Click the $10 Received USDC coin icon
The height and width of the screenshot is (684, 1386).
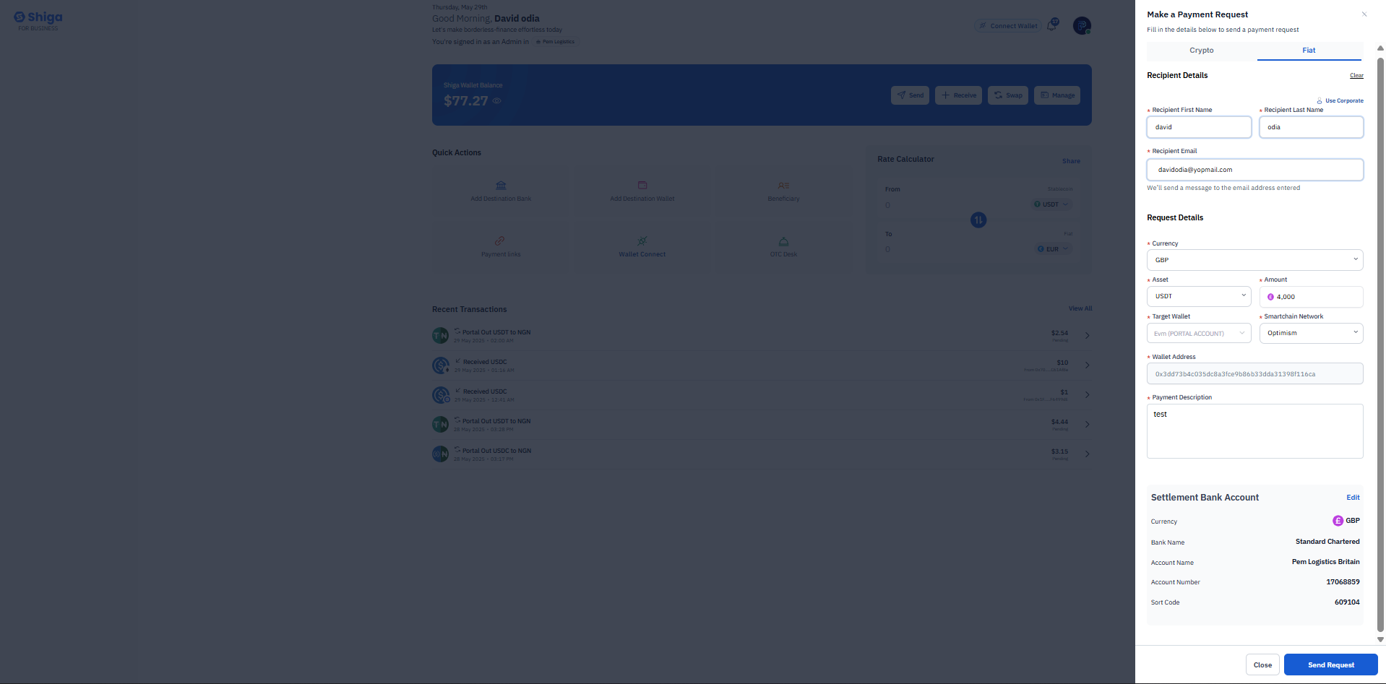(441, 365)
